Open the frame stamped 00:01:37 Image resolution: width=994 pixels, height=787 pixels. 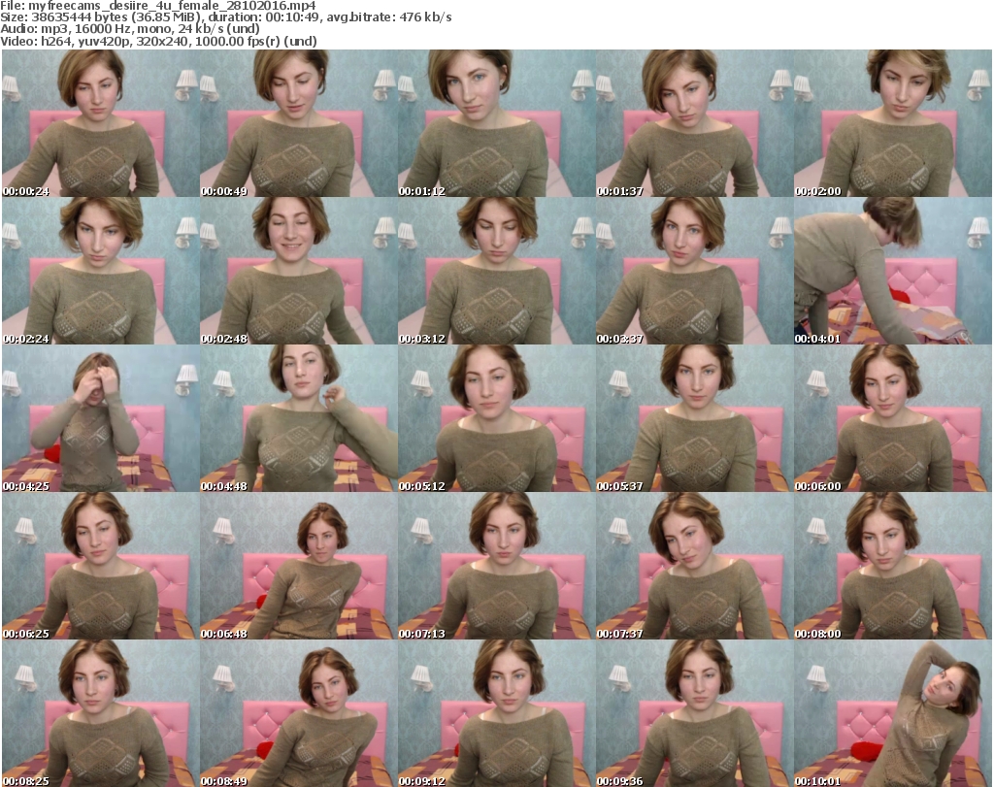(694, 123)
